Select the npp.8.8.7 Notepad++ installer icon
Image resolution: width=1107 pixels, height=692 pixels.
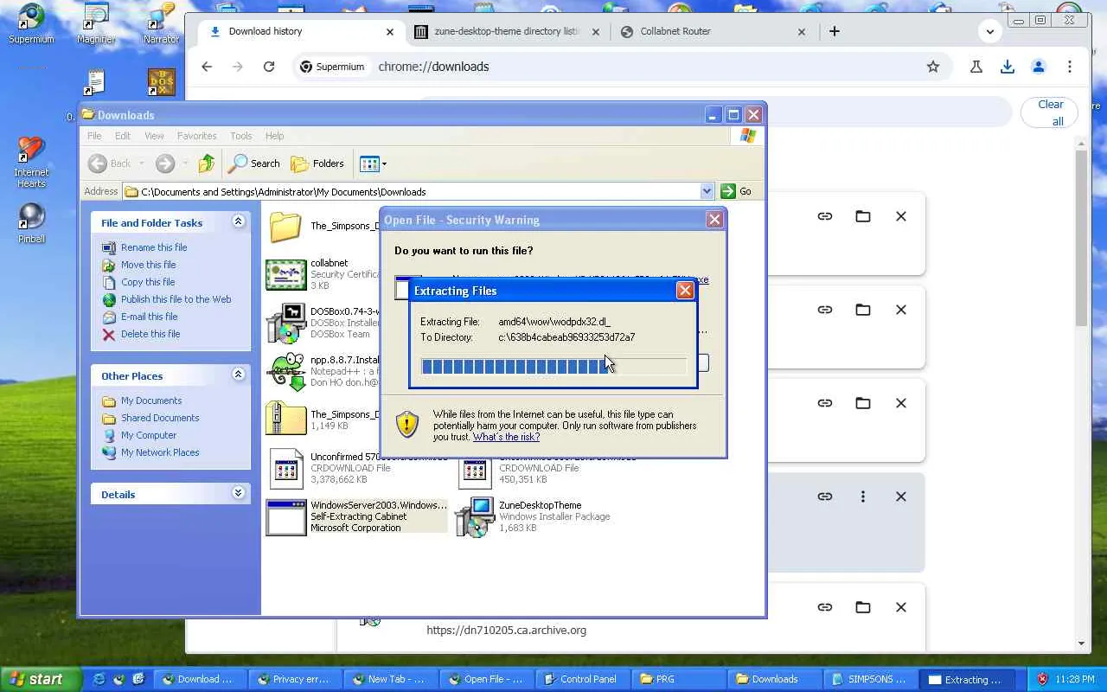[286, 372]
